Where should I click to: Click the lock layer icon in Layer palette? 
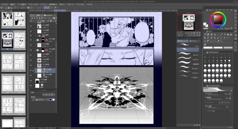pos(40,18)
